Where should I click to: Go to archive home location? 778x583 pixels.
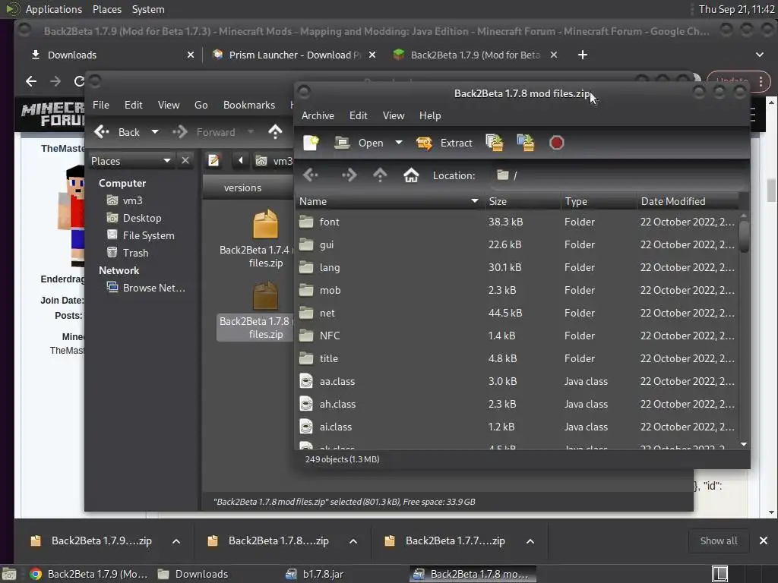pyautogui.click(x=411, y=175)
